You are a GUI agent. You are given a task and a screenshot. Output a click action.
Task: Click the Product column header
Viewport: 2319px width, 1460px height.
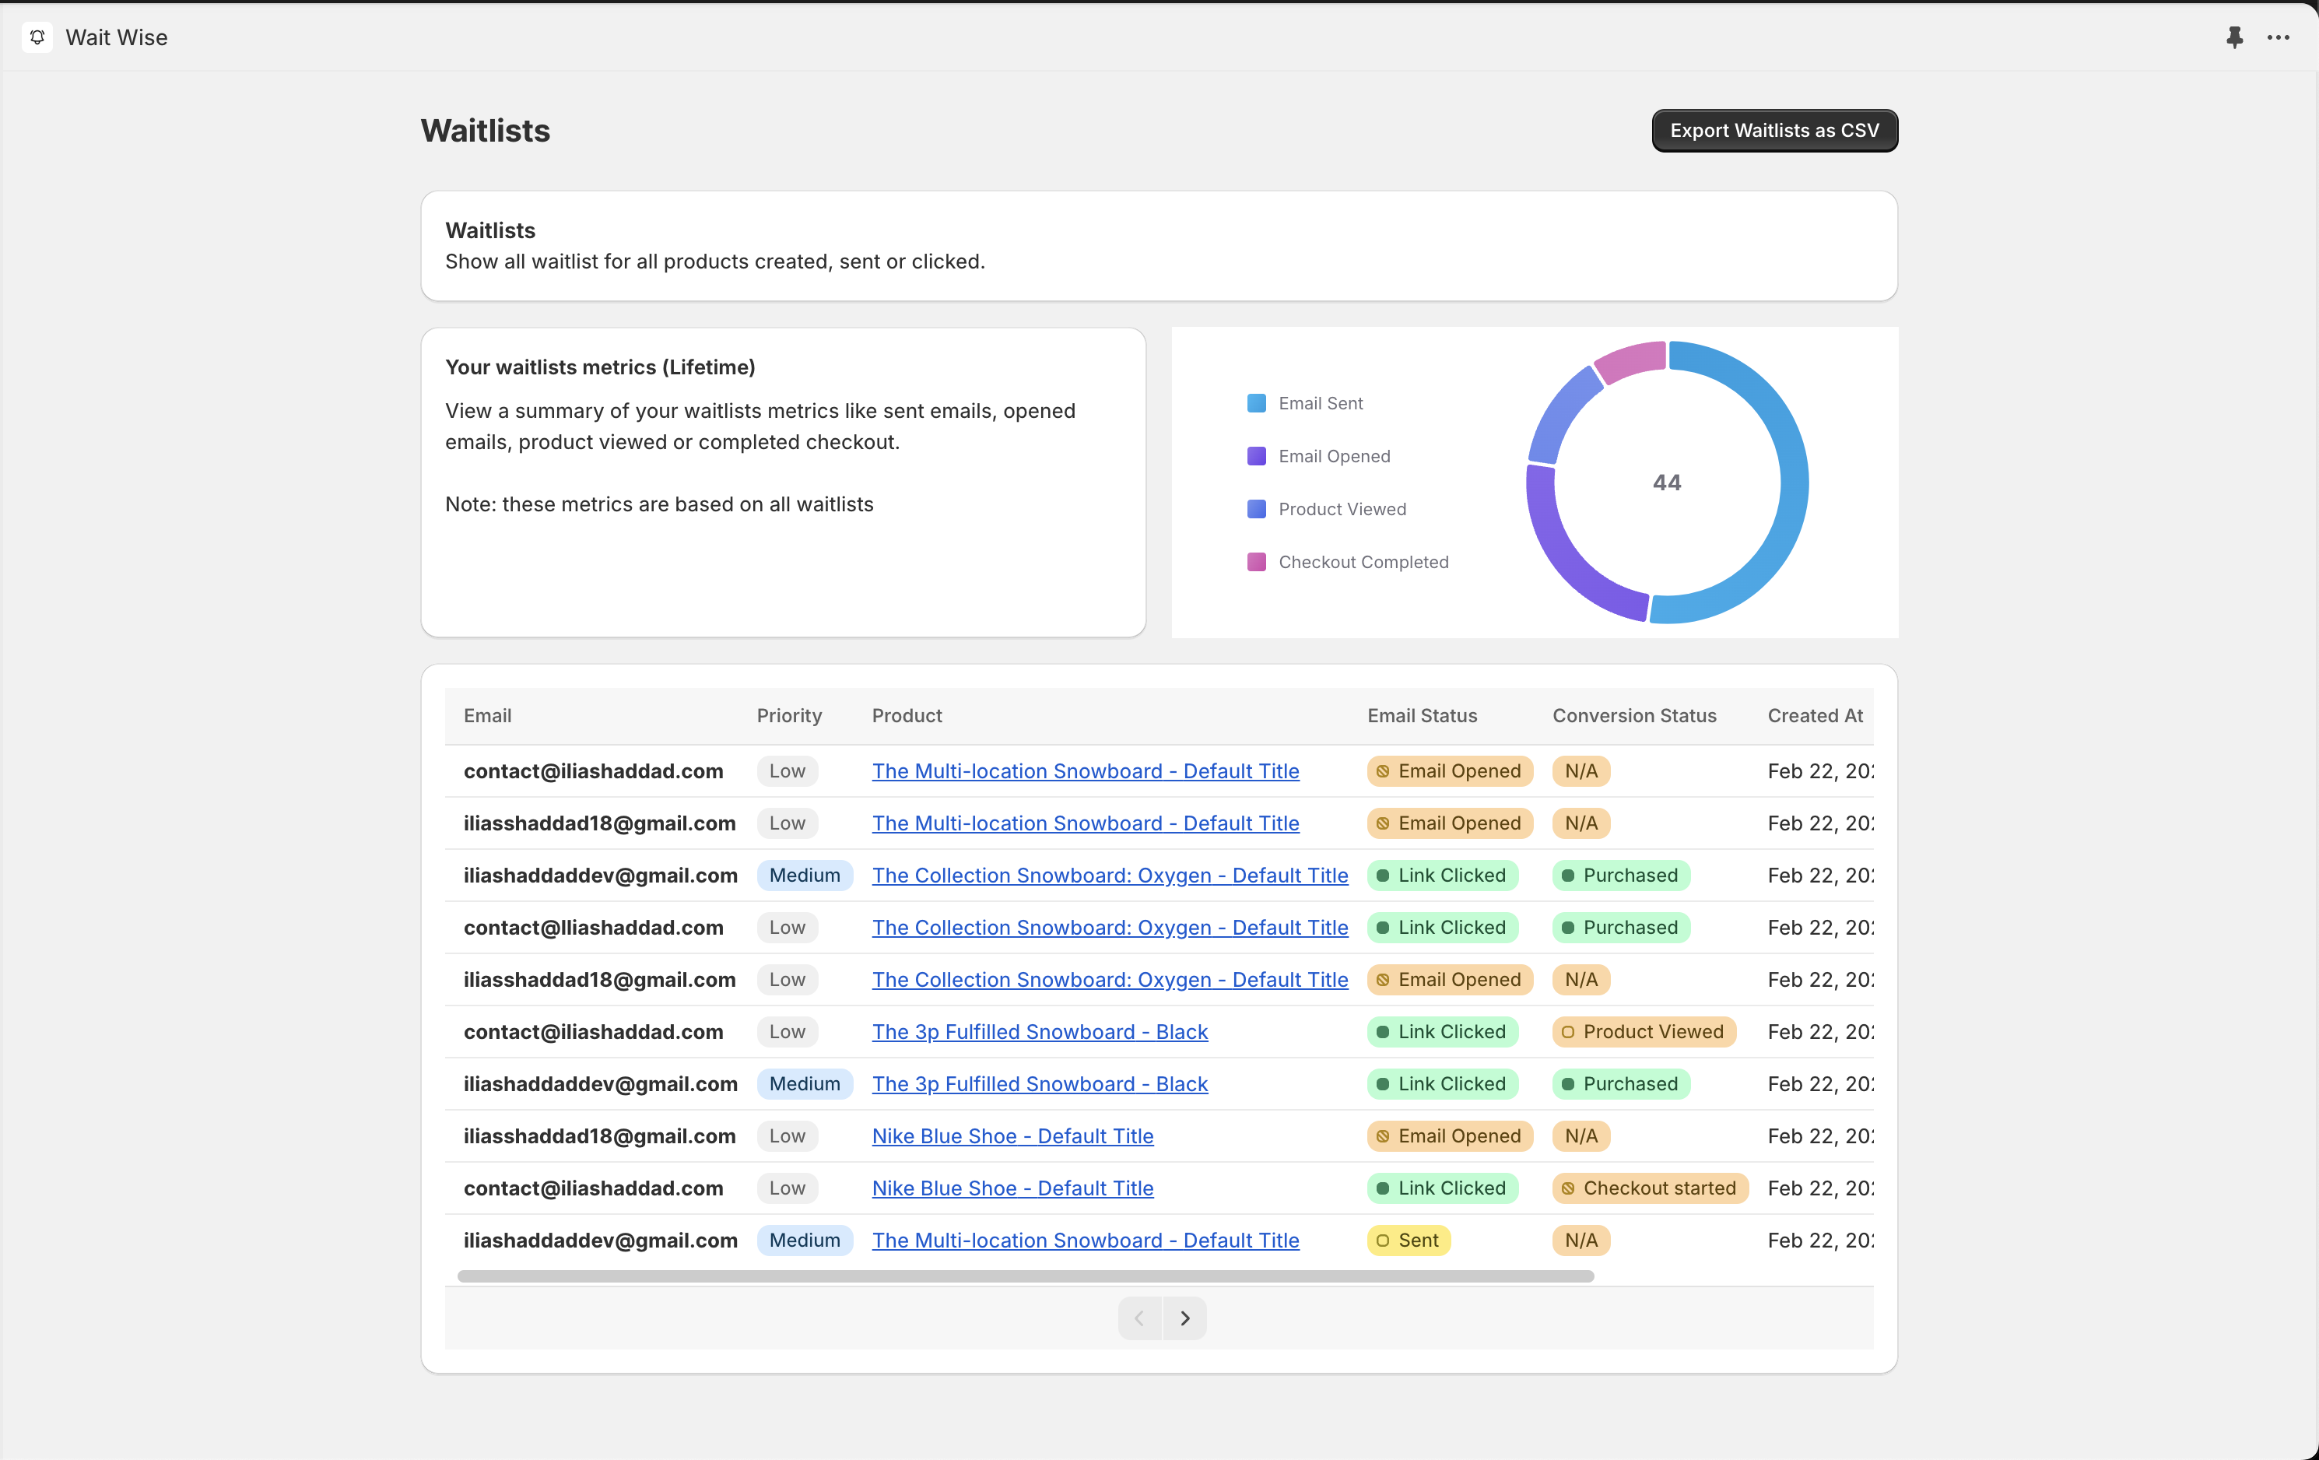907,714
